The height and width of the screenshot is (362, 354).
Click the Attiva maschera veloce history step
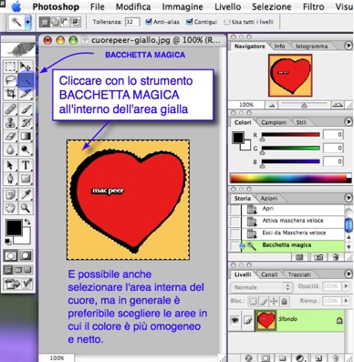293,221
